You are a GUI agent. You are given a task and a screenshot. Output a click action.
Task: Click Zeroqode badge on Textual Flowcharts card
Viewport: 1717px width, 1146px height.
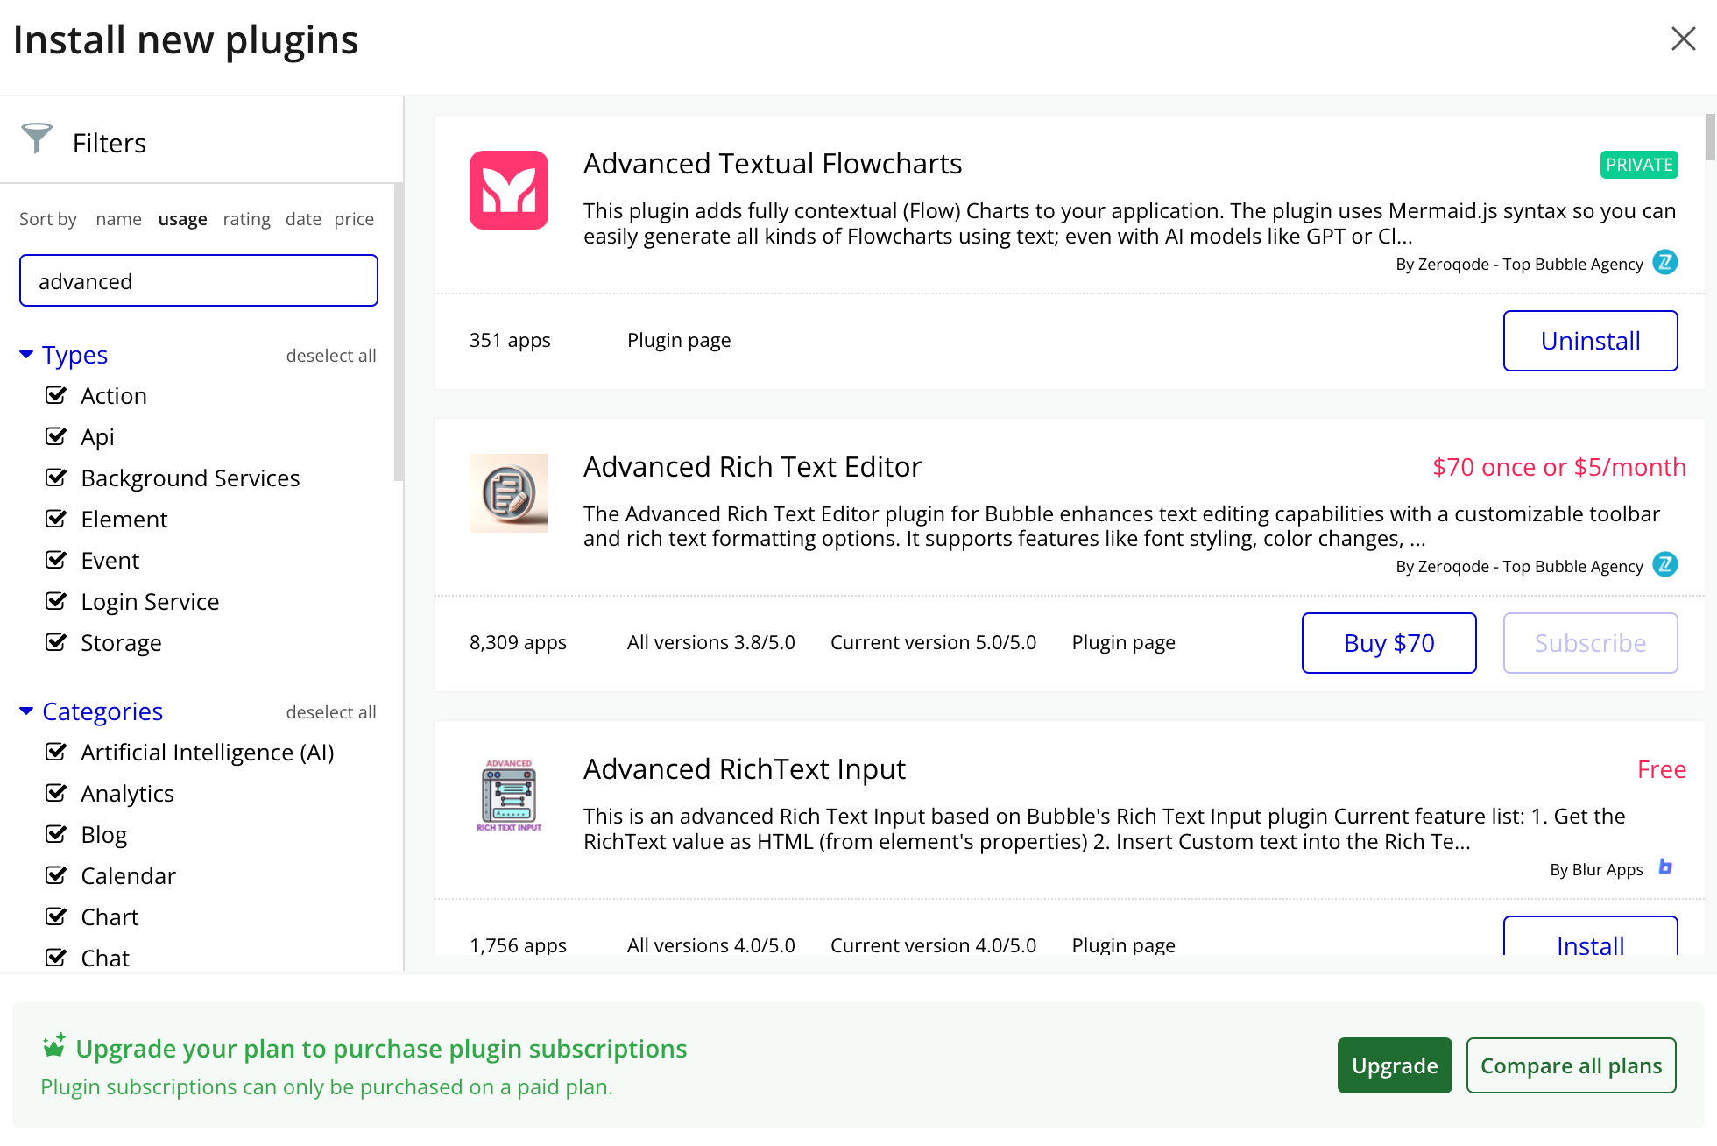(x=1665, y=262)
